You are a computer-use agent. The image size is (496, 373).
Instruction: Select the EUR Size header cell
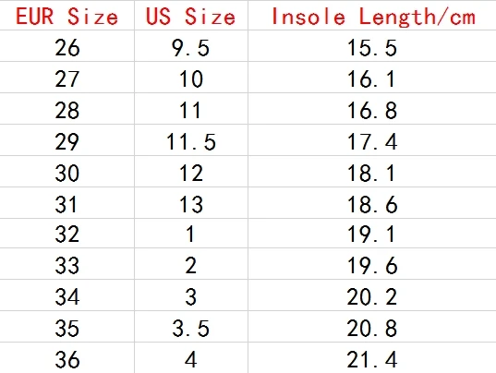click(67, 16)
